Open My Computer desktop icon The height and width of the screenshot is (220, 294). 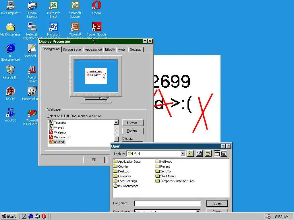coord(10,8)
